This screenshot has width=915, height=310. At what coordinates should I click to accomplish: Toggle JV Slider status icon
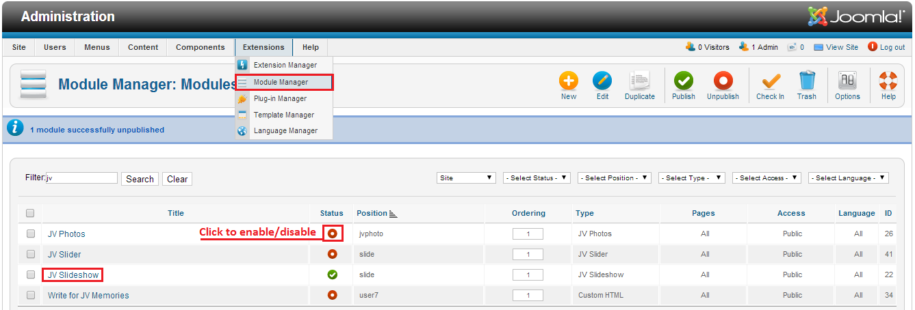coord(332,254)
